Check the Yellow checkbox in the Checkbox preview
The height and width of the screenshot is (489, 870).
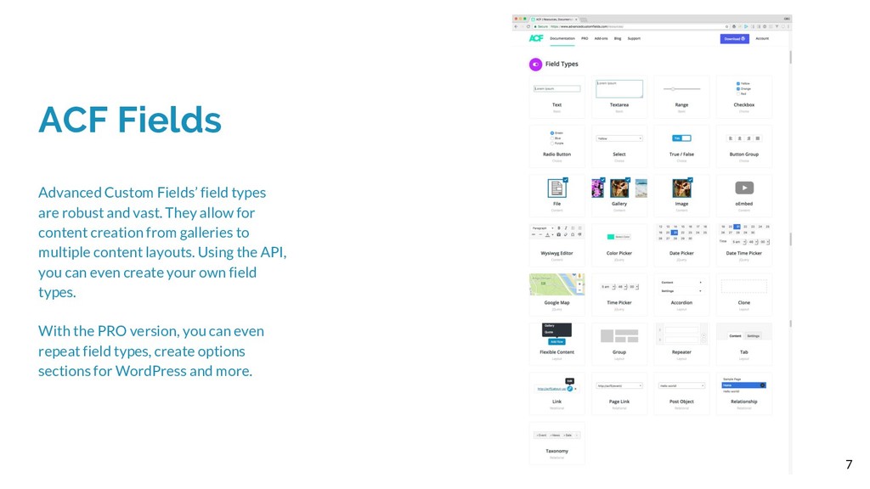click(x=738, y=84)
